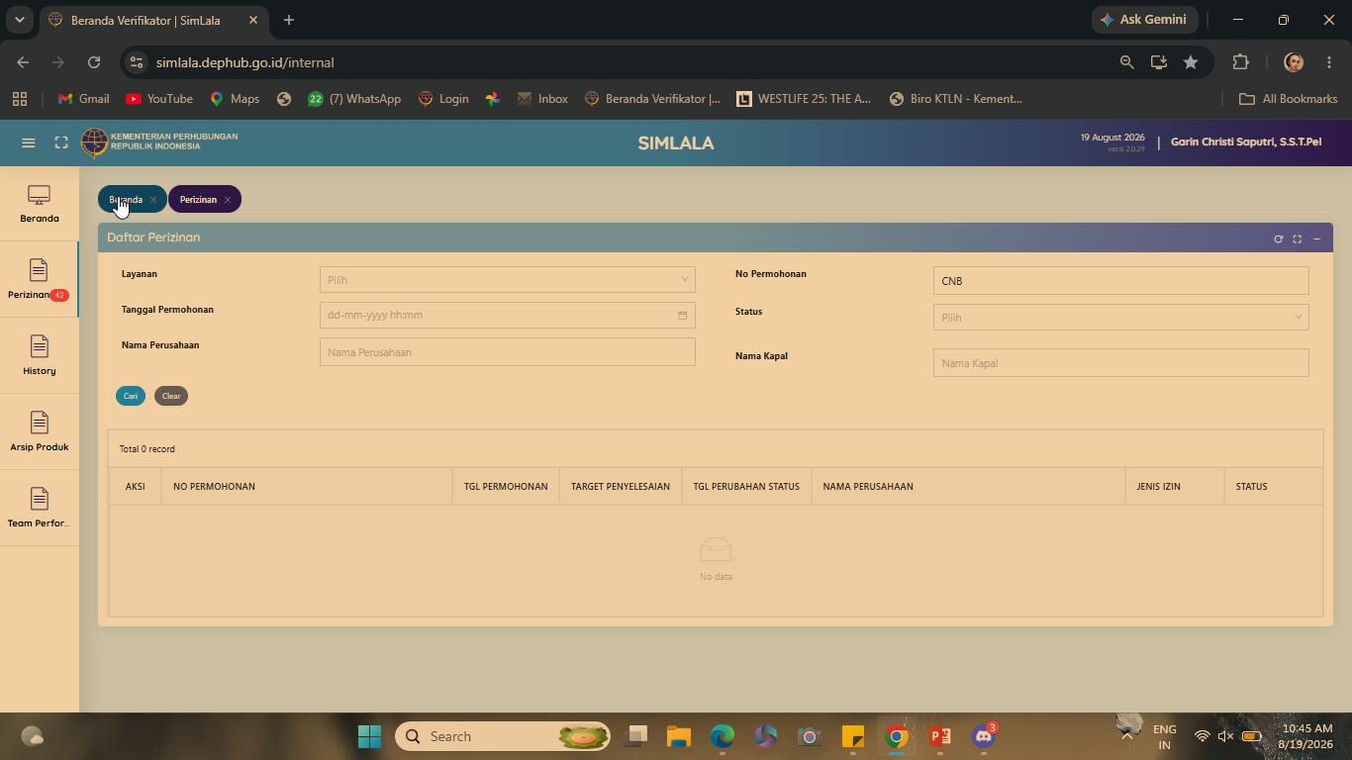The height and width of the screenshot is (760, 1352).
Task: Toggle fullscreen icon beside the hamburger menu
Action: click(61, 142)
